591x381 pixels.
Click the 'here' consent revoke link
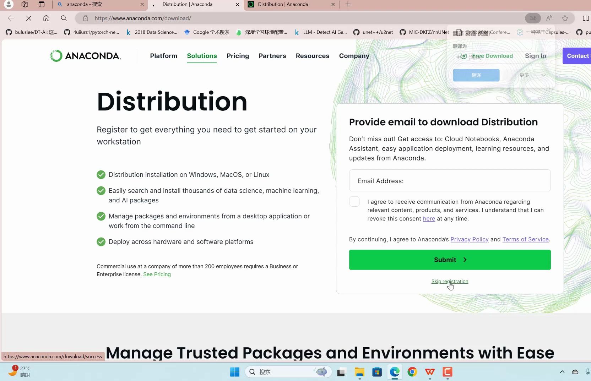click(x=429, y=219)
